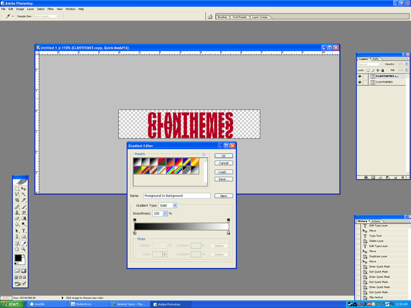Click the foreground color swatch
Viewport: 411px width, 308px height.
tap(18, 258)
